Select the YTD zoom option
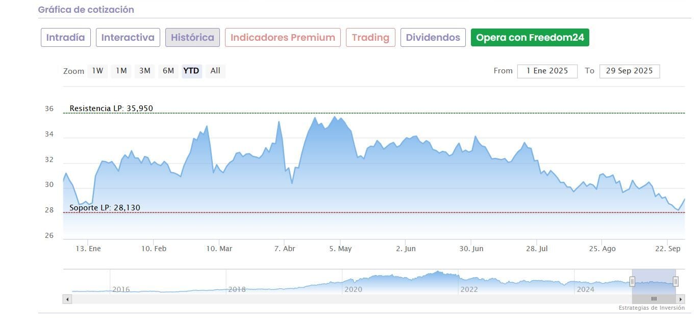 pos(191,71)
